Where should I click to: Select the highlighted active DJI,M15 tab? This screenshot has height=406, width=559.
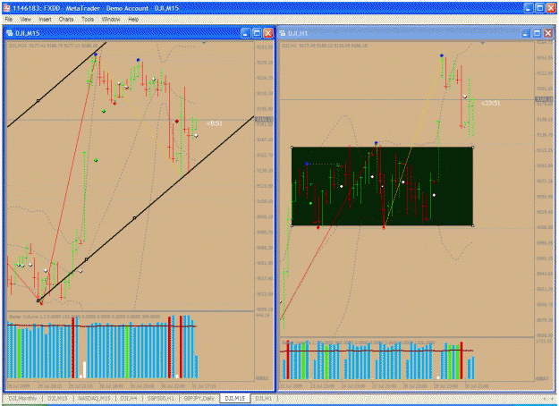click(235, 398)
